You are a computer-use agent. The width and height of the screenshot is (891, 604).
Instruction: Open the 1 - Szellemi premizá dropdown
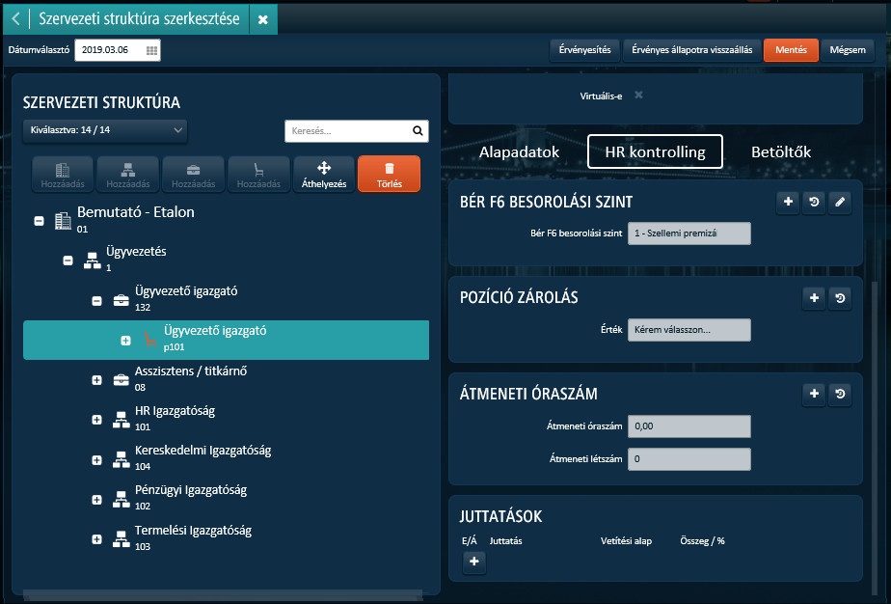coord(689,233)
